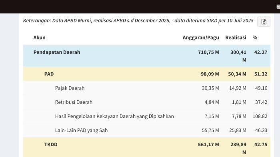This screenshot has width=280, height=157.
Task: Select the Realisasi column header
Action: tap(236, 38)
